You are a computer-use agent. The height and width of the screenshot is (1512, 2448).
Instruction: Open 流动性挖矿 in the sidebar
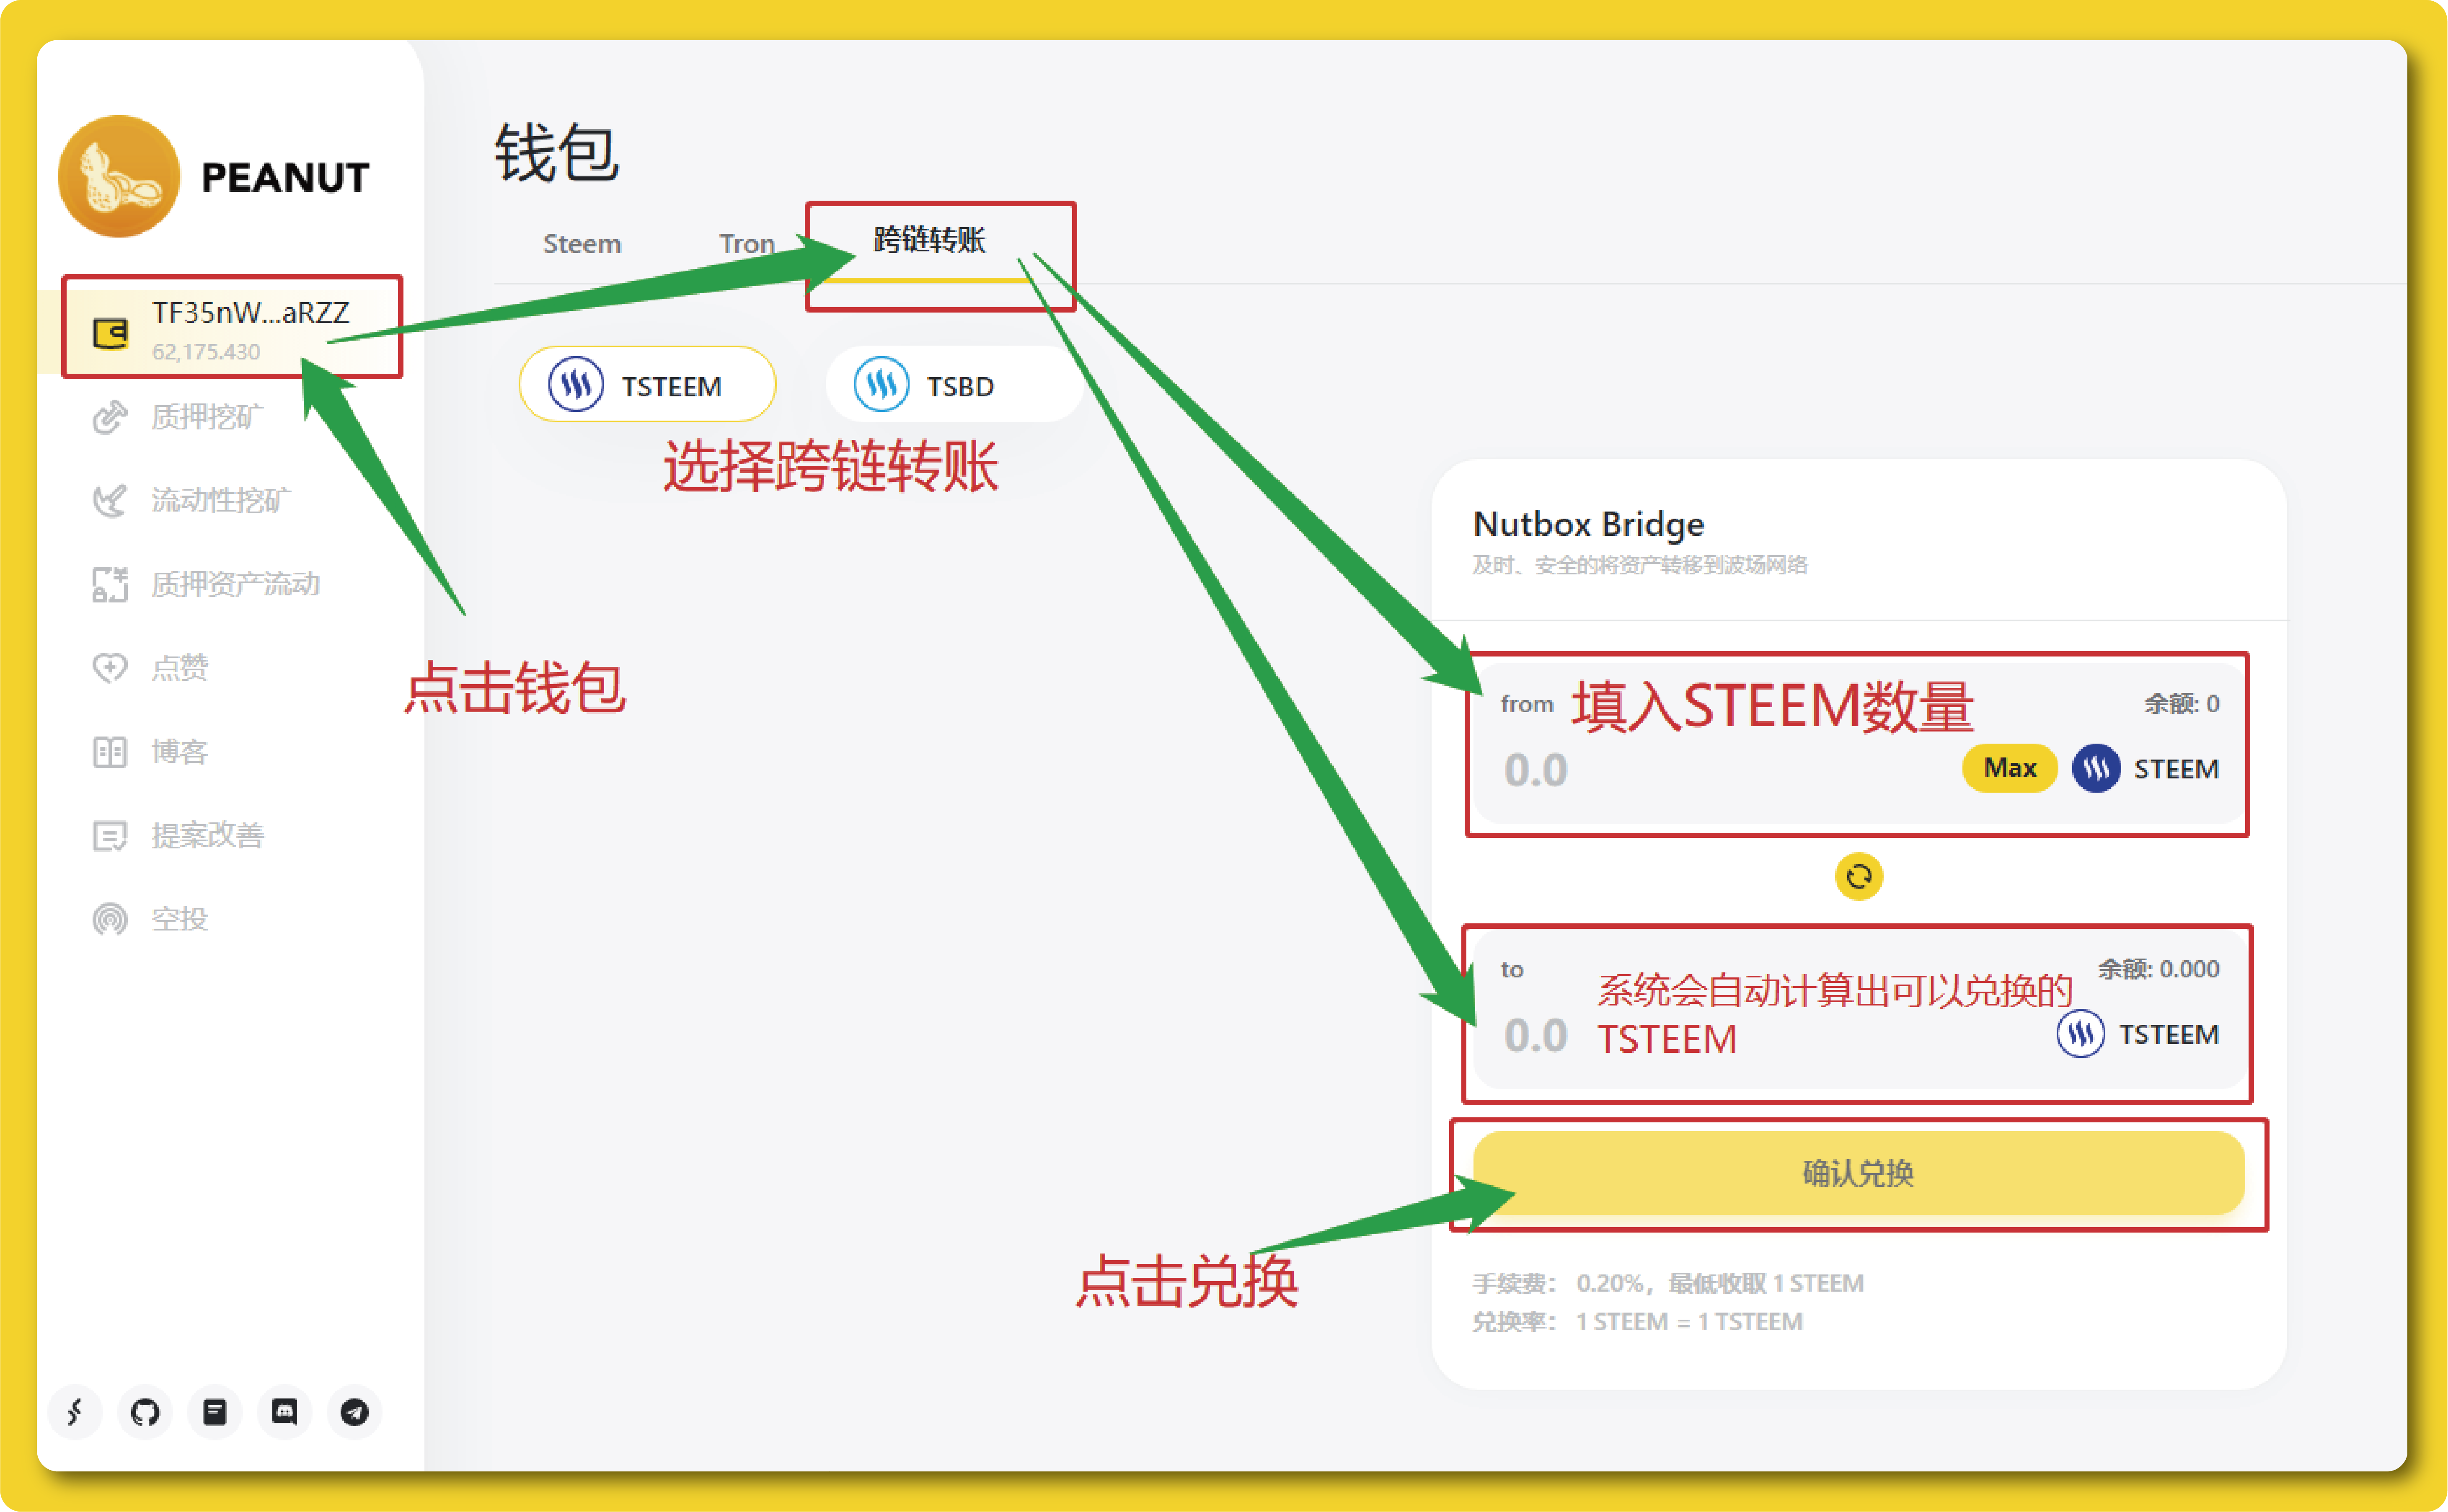pos(220,500)
